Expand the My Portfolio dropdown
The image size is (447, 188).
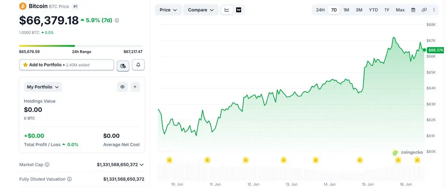(43, 87)
